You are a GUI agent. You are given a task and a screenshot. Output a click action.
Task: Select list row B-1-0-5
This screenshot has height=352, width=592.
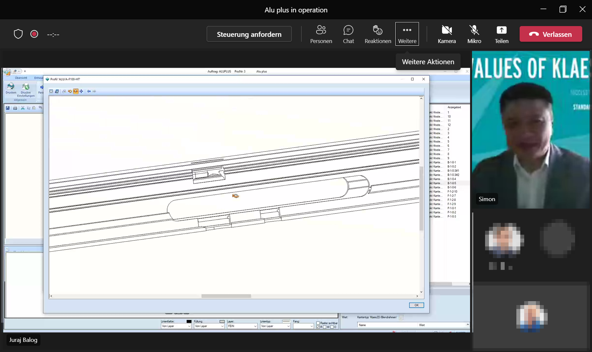coord(449,183)
